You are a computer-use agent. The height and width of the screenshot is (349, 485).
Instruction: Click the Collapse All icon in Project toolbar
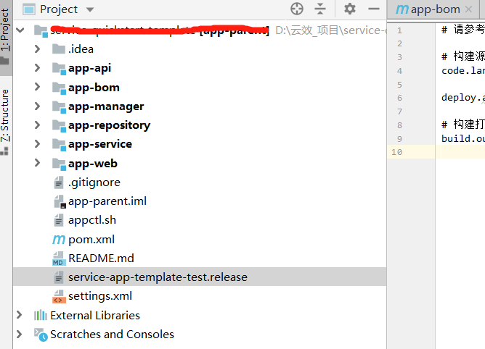[x=320, y=9]
